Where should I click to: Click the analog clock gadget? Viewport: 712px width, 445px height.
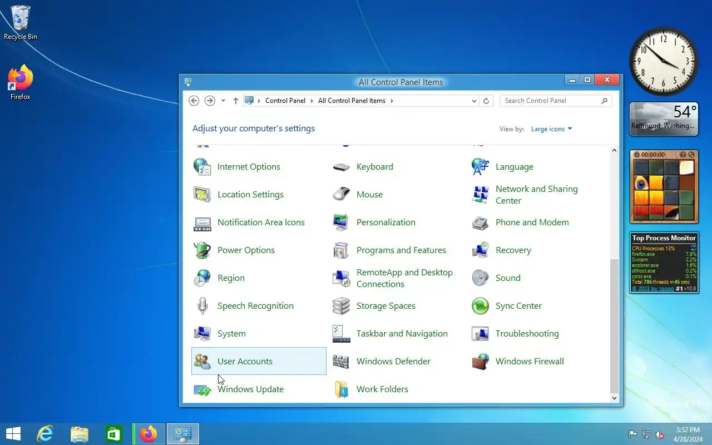tap(664, 61)
